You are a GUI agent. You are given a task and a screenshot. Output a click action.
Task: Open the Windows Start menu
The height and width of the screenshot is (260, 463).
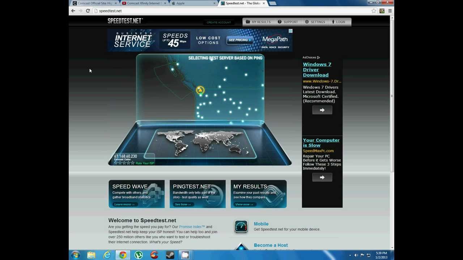(x=75, y=255)
